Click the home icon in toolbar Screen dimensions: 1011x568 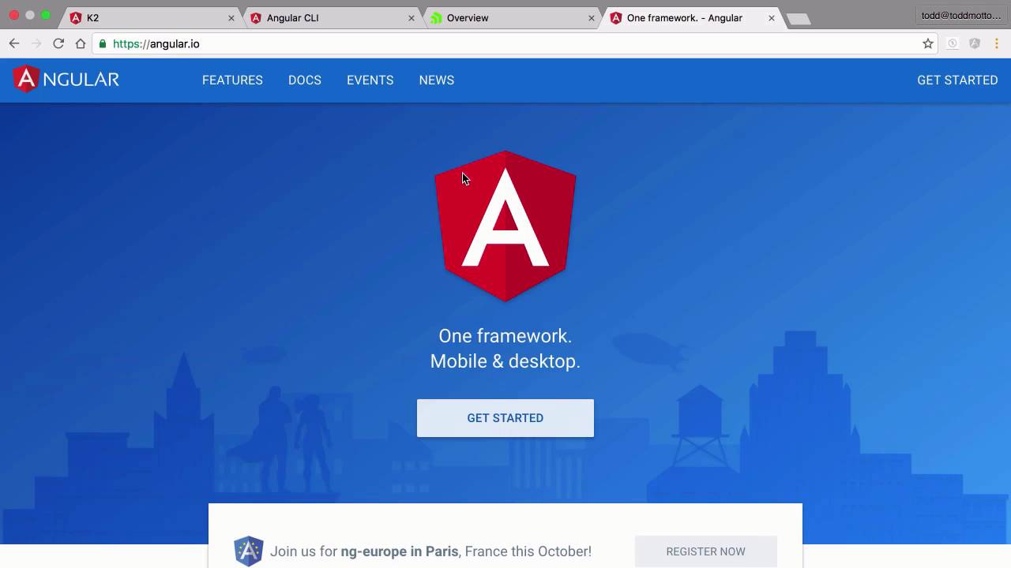click(81, 43)
